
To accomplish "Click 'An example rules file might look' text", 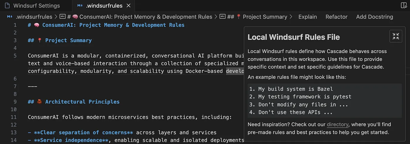I will pos(297,77).
